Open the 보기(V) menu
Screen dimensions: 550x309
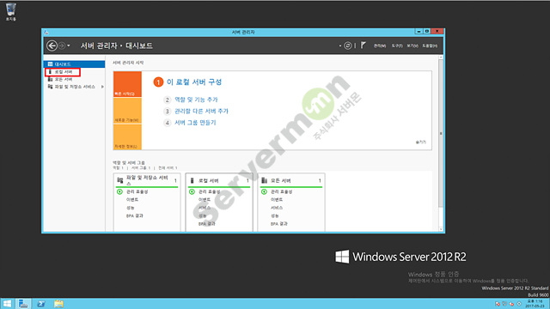[412, 45]
